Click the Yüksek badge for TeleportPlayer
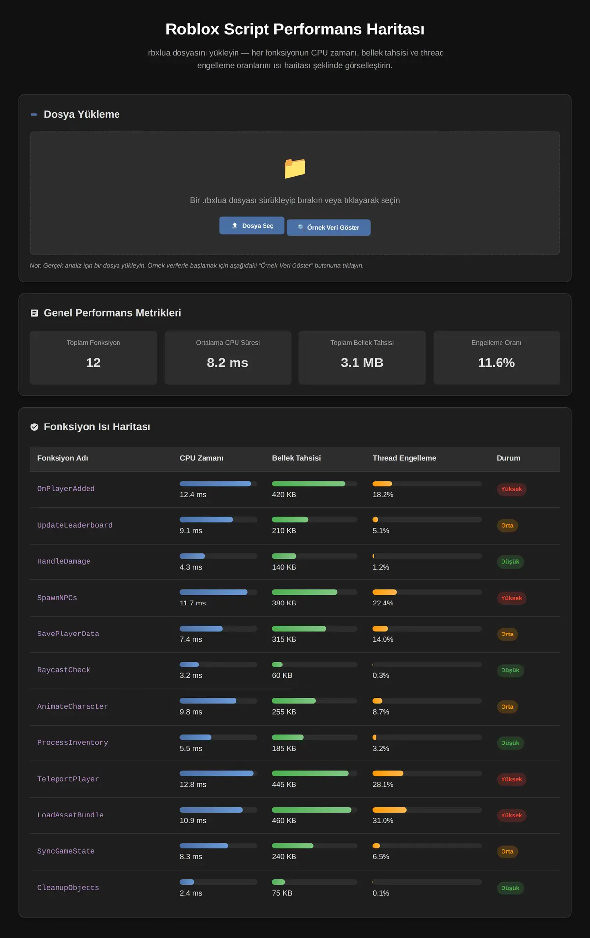This screenshot has height=938, width=590. click(511, 779)
